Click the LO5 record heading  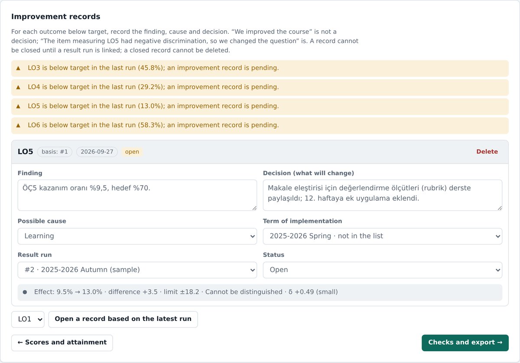(x=25, y=152)
